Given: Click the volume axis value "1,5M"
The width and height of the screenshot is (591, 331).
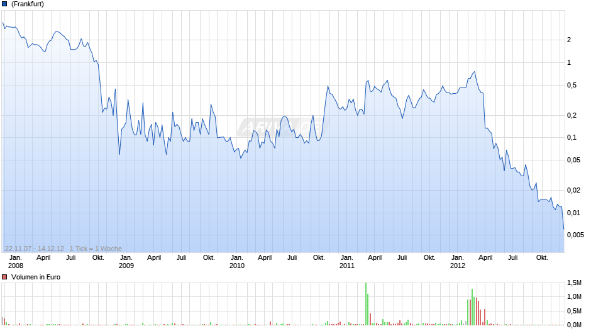Looking at the screenshot, I should coord(575,283).
